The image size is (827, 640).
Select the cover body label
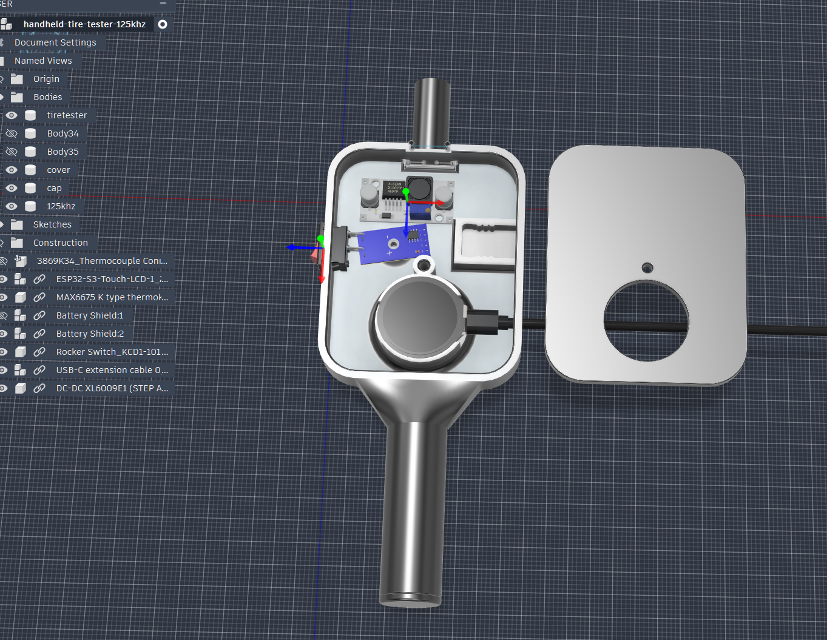[58, 170]
